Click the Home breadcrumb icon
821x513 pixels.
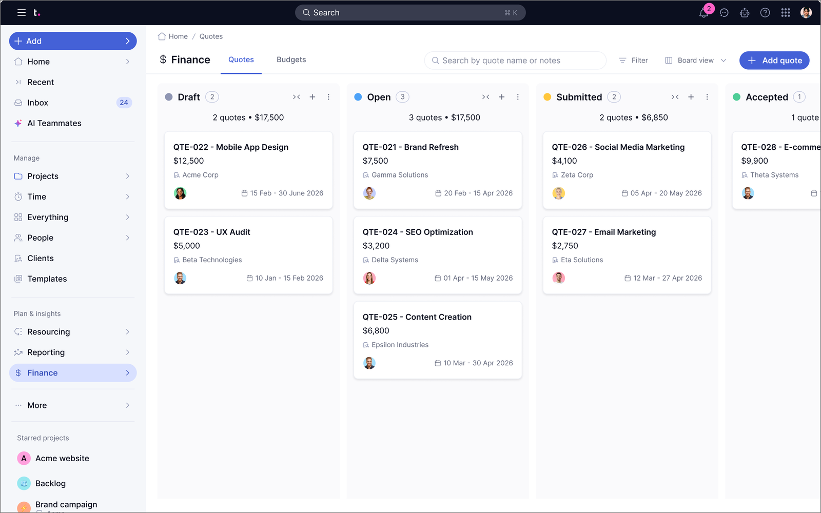pyautogui.click(x=162, y=36)
